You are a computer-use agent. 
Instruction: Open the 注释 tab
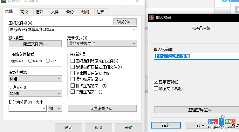(x=100, y=12)
